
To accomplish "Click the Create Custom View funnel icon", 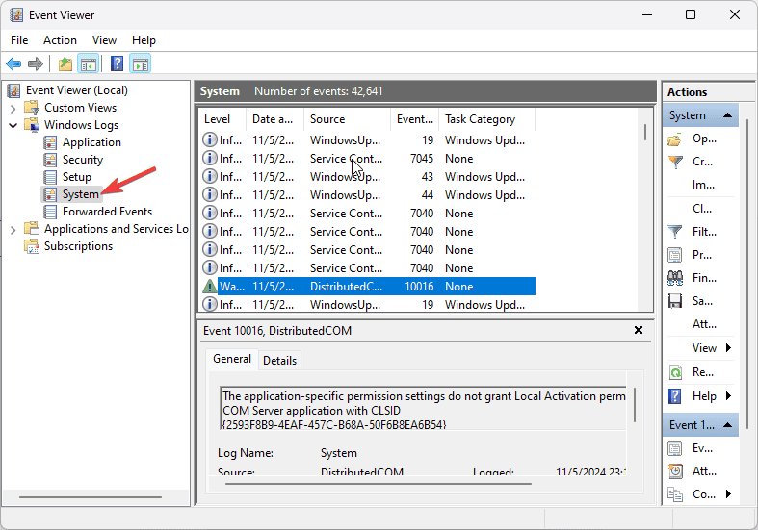I will (675, 163).
